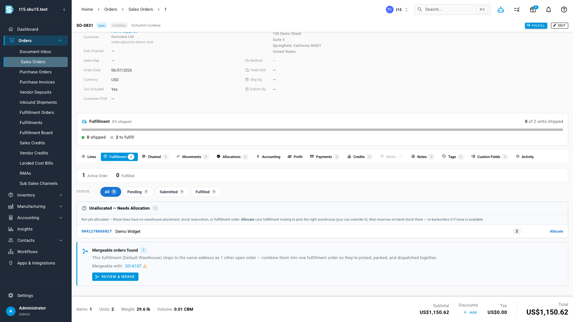Click the Settings gear icon

click(x=11, y=295)
